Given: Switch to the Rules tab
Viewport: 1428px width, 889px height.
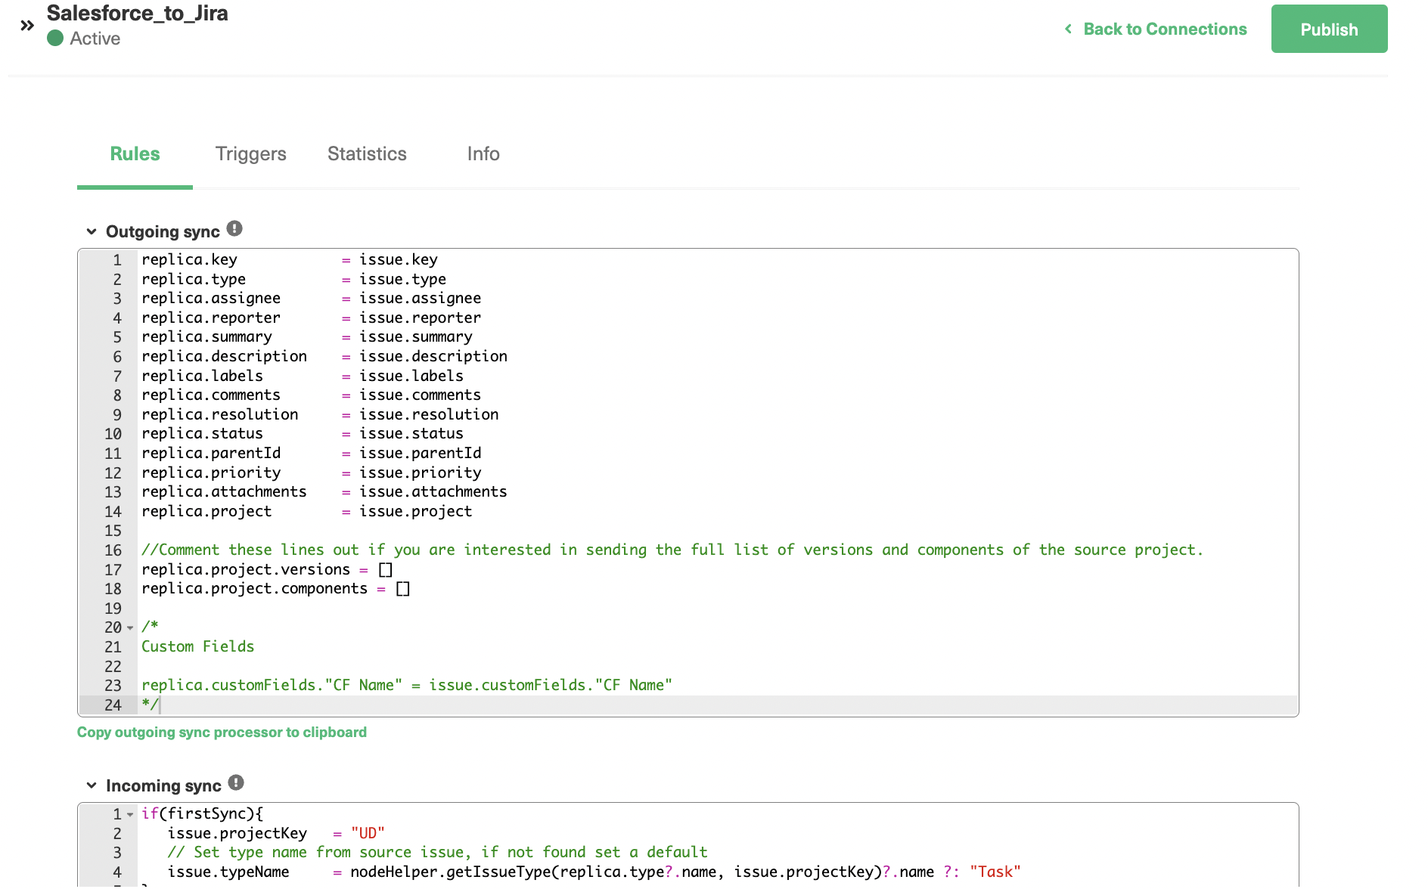Looking at the screenshot, I should 135,154.
